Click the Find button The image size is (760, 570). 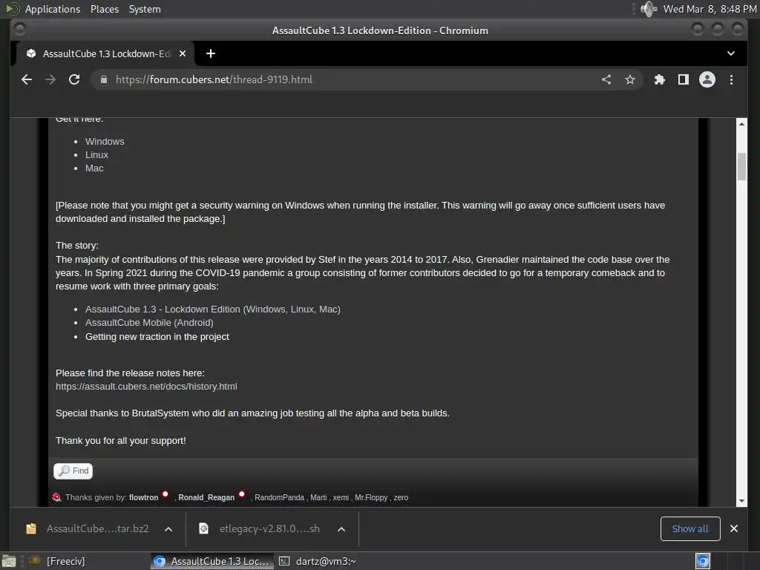73,471
